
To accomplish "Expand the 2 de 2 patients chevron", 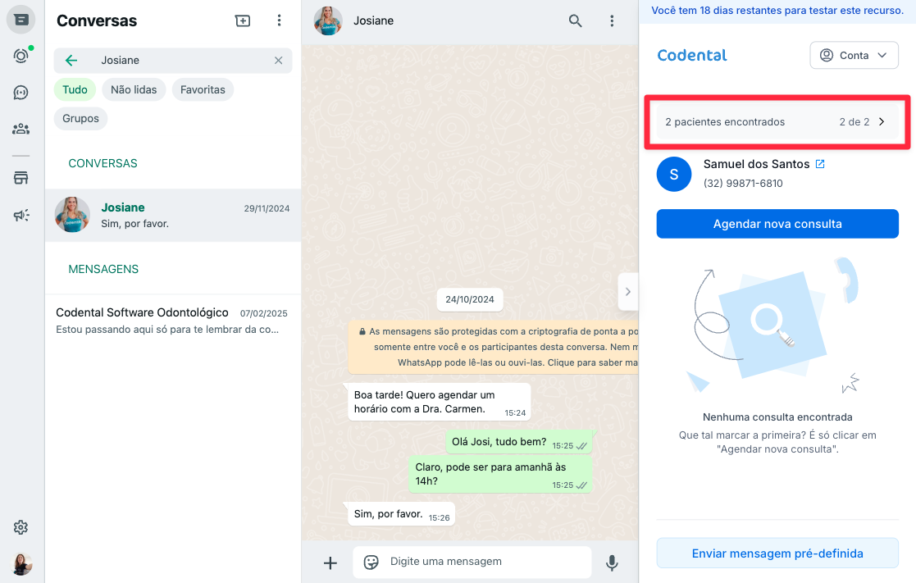I will tap(882, 121).
